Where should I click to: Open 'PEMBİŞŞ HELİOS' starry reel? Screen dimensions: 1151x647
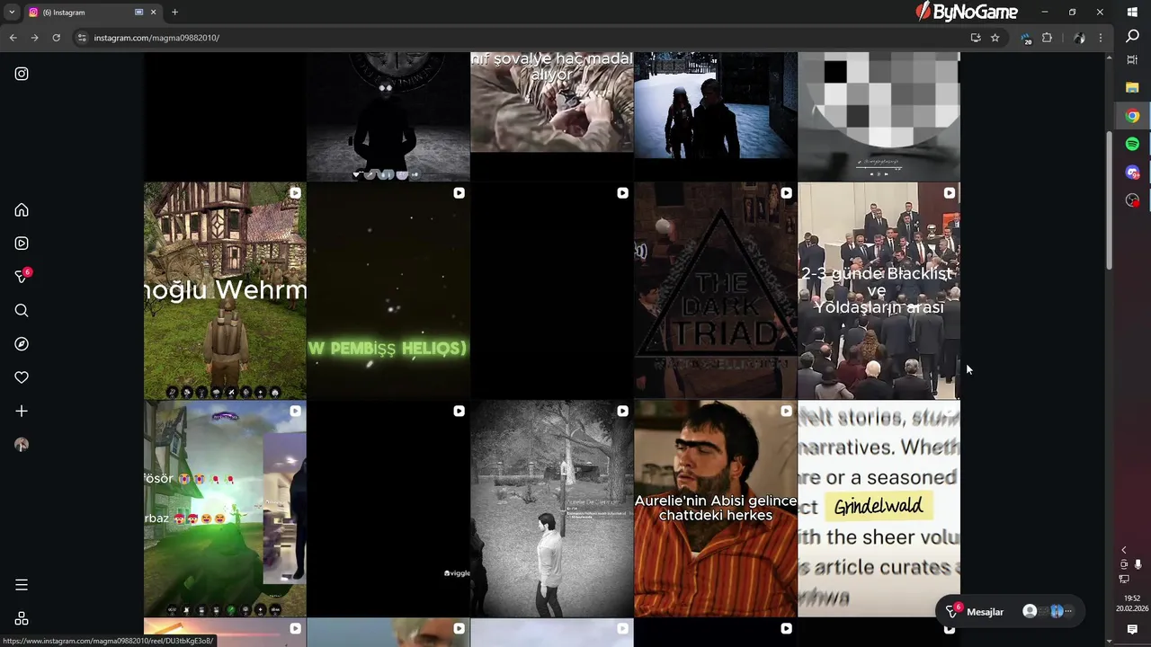click(388, 290)
